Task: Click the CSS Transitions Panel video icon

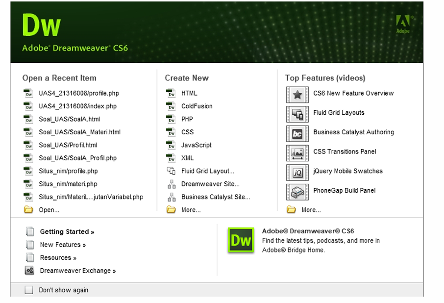Action: click(297, 153)
